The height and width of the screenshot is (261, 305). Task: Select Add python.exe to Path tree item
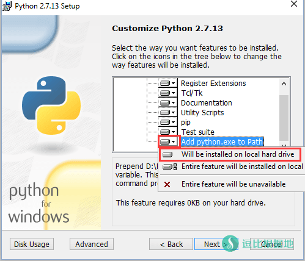222,142
